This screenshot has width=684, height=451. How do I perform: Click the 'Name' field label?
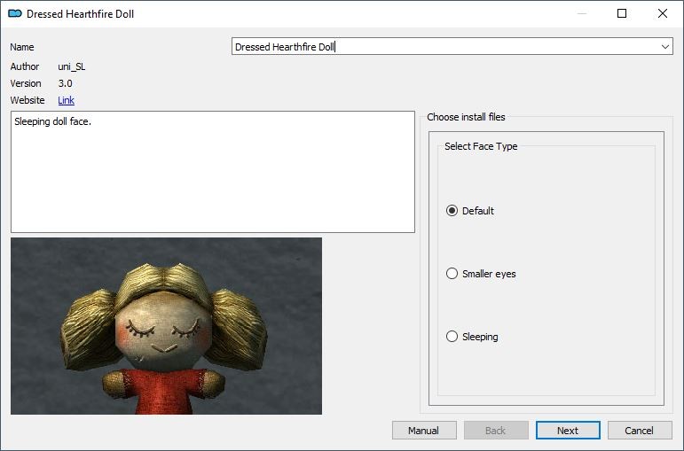[22, 47]
